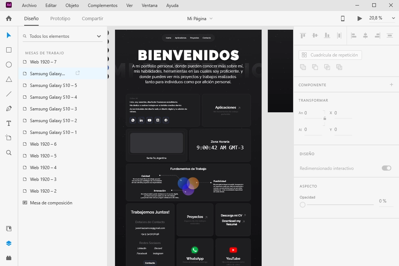This screenshot has height=266, width=399.
Task: Click the Home icon
Action: (x=9, y=18)
